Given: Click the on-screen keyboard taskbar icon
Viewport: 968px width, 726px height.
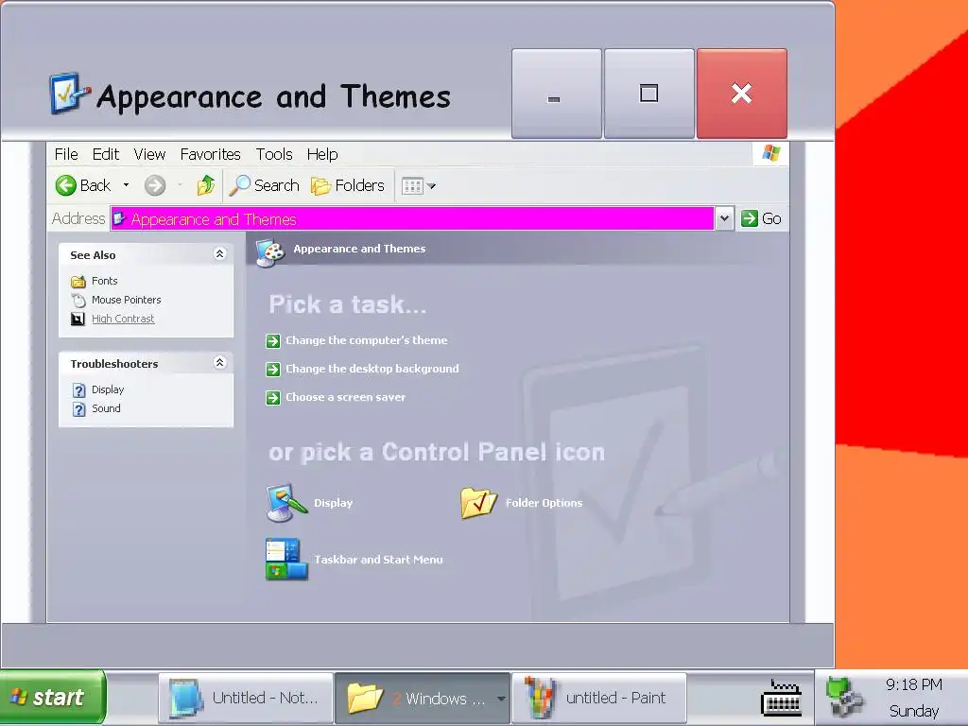Looking at the screenshot, I should pyautogui.click(x=781, y=698).
